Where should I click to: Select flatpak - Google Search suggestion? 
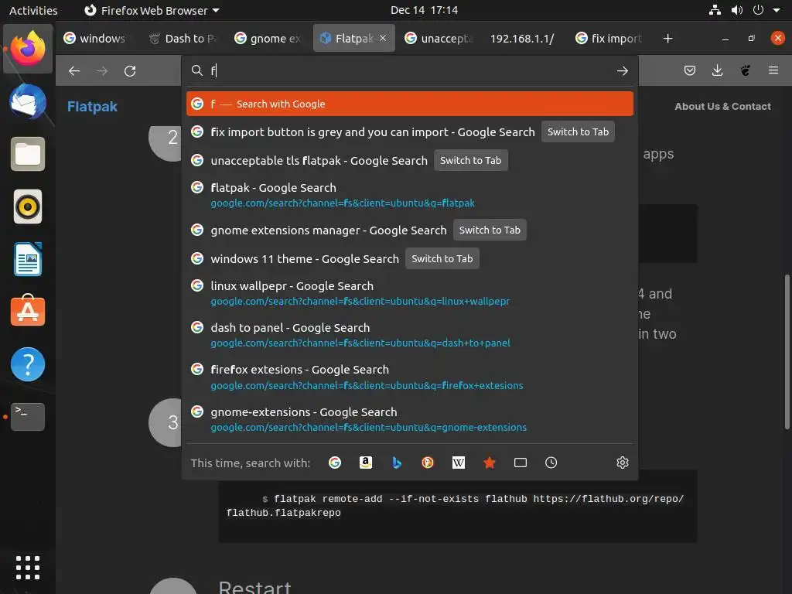pos(410,195)
